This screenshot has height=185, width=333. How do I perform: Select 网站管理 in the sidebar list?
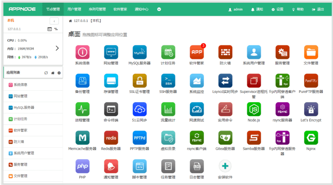[x=33, y=96]
